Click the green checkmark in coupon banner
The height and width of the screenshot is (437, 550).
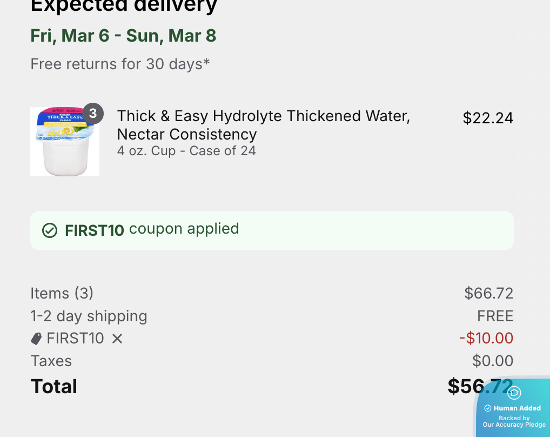point(50,230)
